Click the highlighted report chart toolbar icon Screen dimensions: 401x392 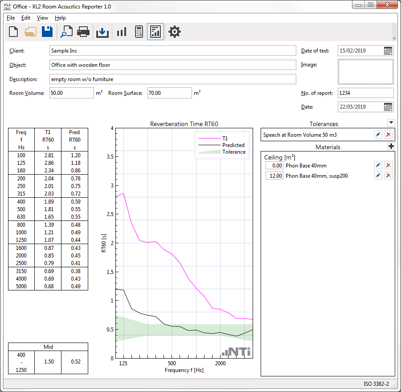[155, 32]
